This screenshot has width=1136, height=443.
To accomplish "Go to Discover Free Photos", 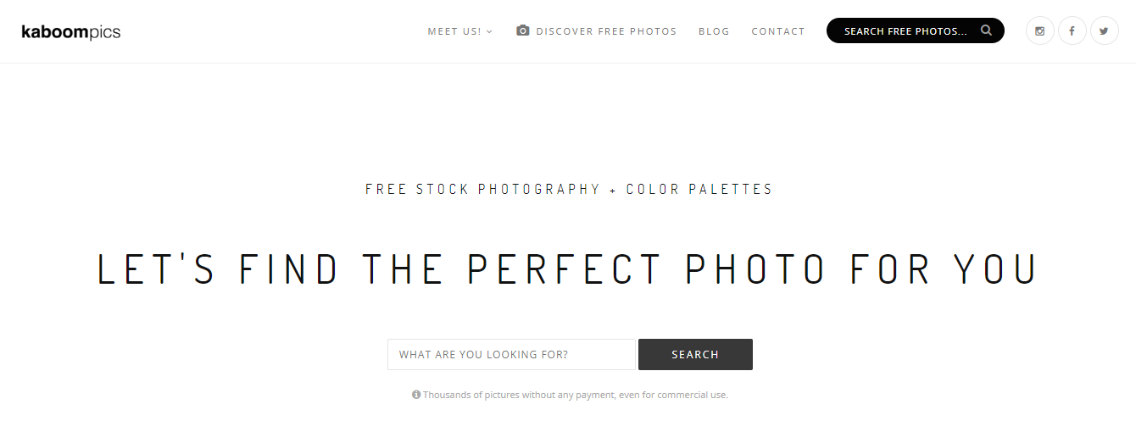I will coord(606,31).
